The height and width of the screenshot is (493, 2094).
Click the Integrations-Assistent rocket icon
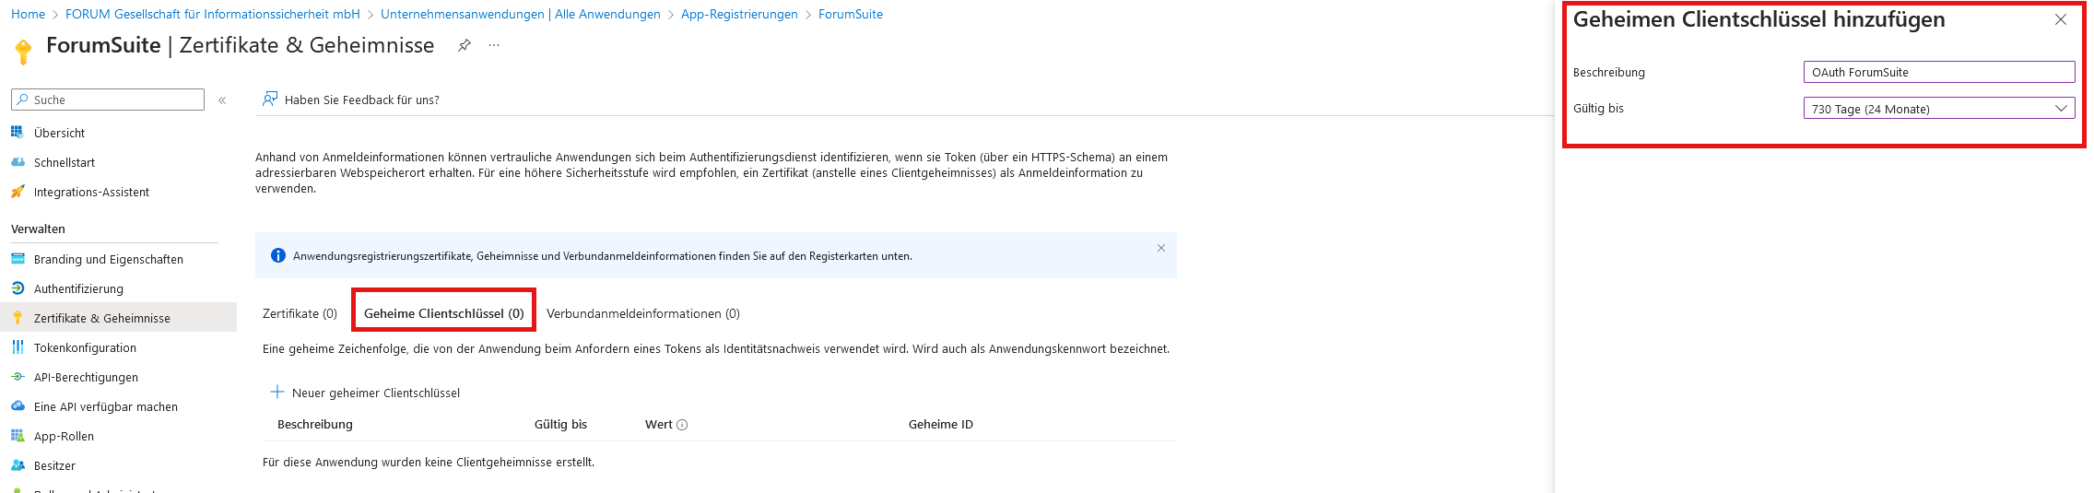pos(18,192)
